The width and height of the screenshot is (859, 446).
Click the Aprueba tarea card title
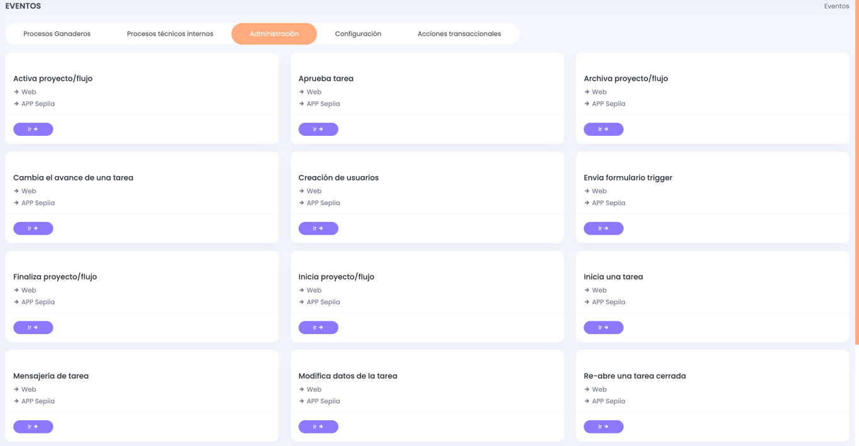[326, 79]
